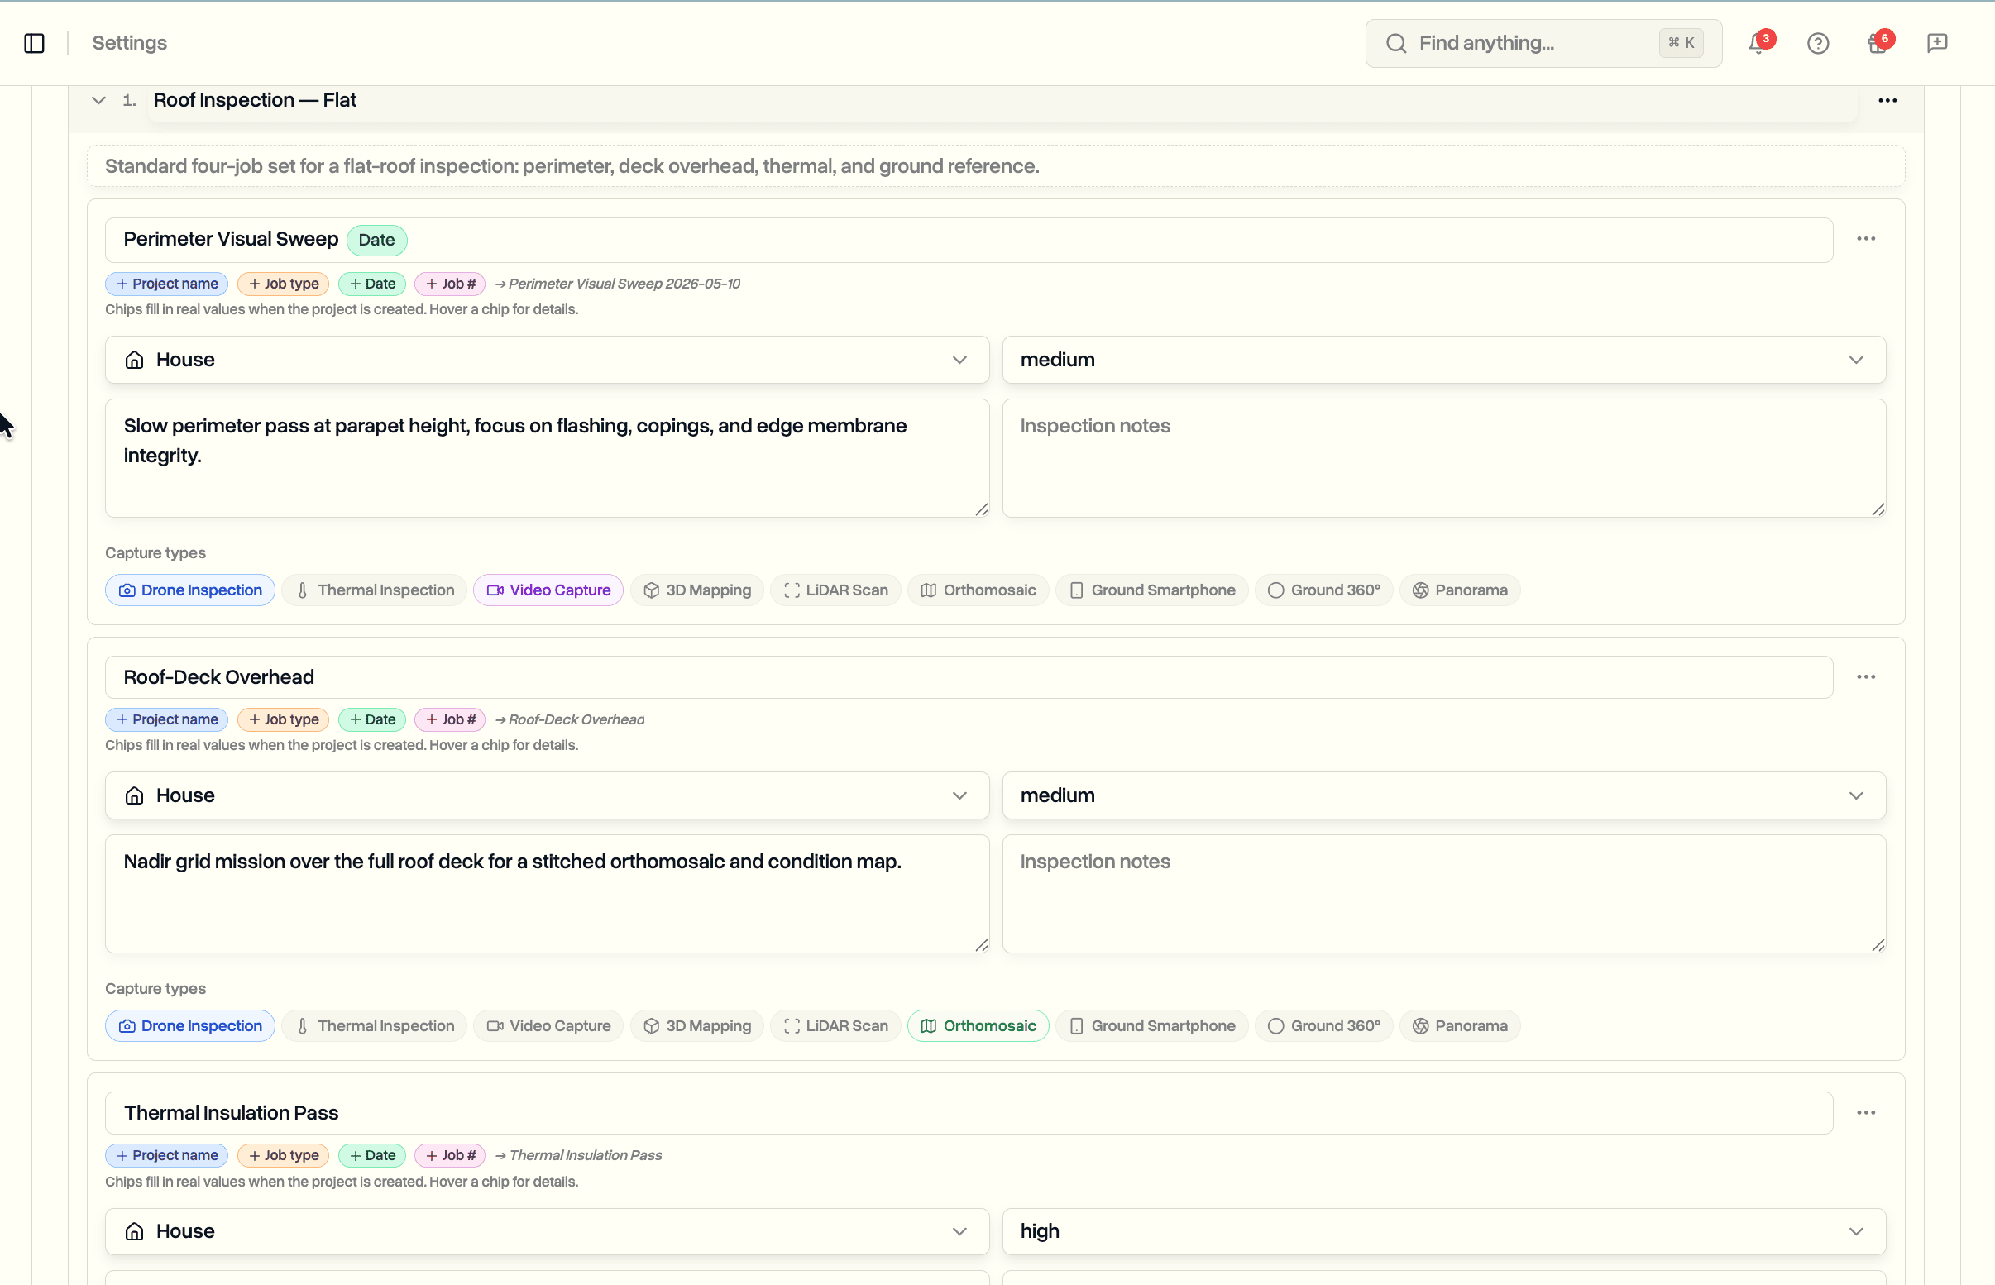
Task: Edit the Roof-Deck Overhead job name field
Action: pos(969,676)
